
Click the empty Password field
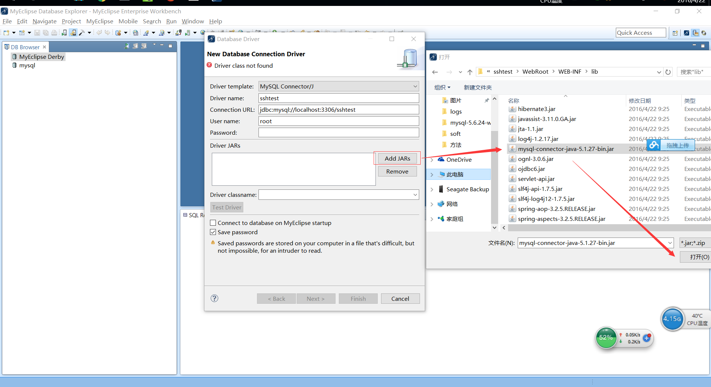[338, 132]
